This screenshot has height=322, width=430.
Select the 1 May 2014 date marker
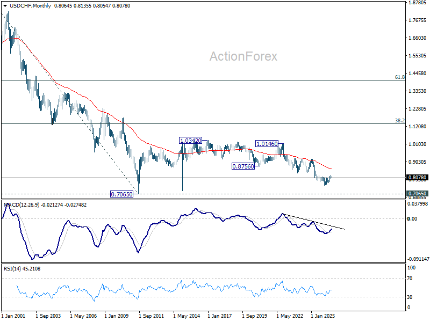pyautogui.click(x=187, y=316)
